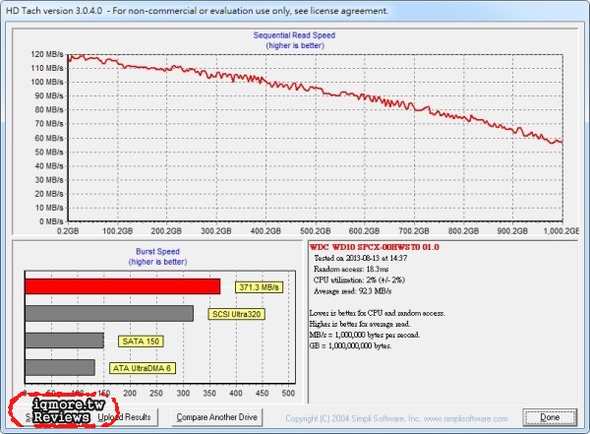The height and width of the screenshot is (434, 590).
Task: Open the www.simplisoftware.com link
Action: (x=465, y=418)
